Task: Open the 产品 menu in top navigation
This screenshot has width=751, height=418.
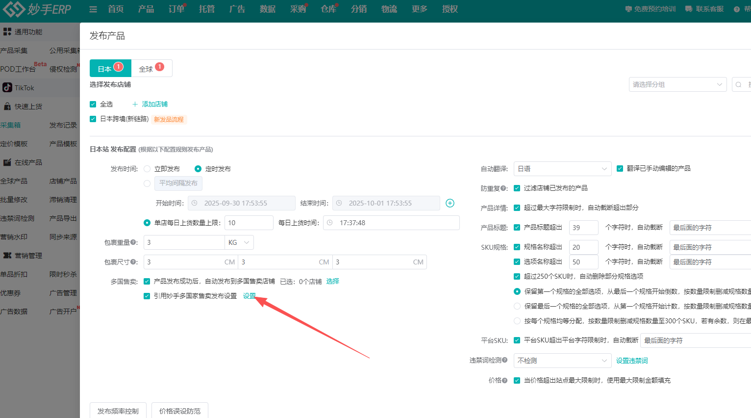Action: pyautogui.click(x=146, y=8)
